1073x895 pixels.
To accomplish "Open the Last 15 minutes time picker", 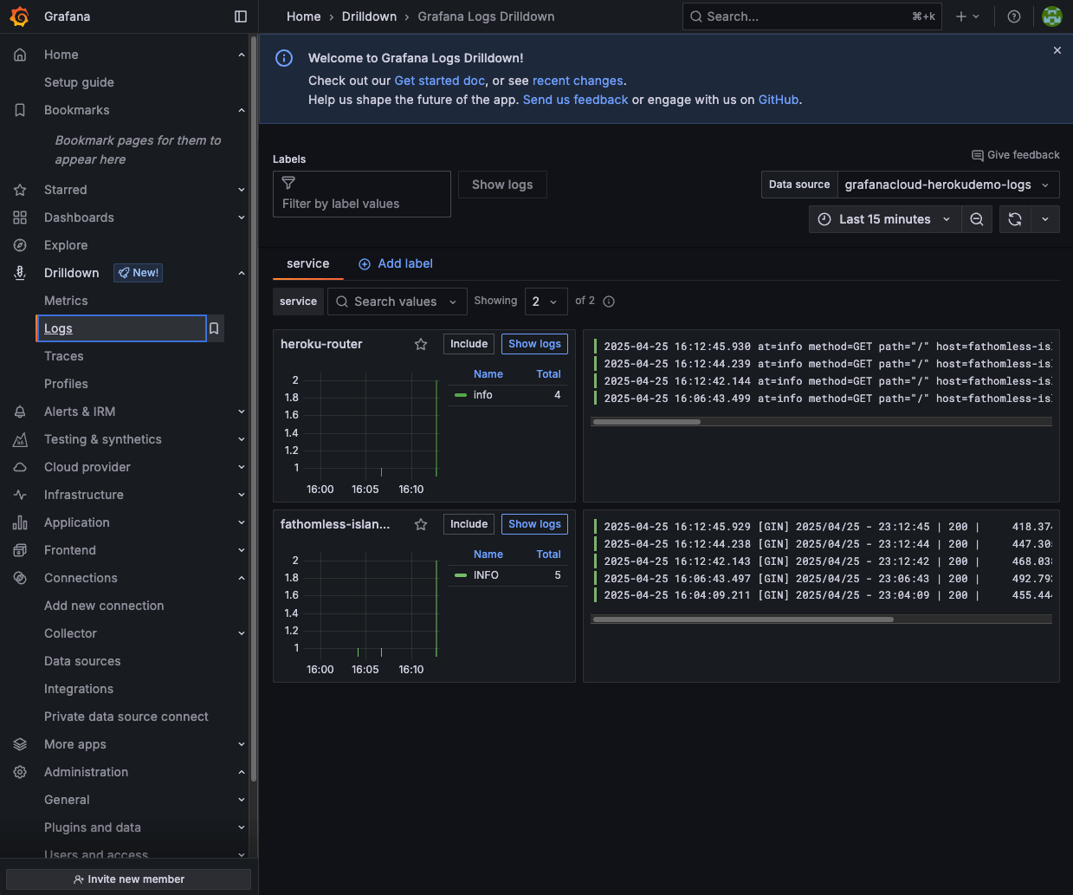I will click(884, 219).
